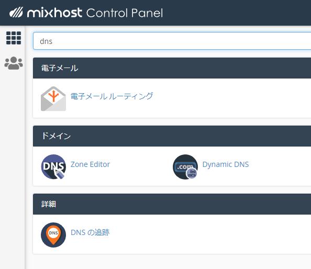Collapse the 電子メール section header

(172, 68)
